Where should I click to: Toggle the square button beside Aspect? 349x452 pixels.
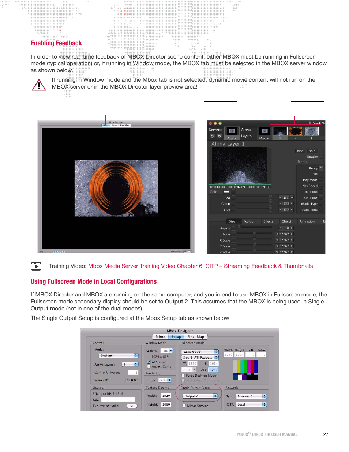(233, 228)
